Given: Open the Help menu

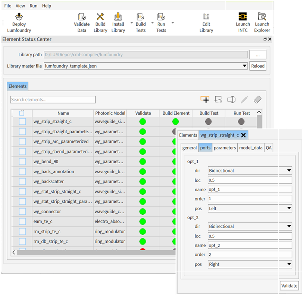Looking at the screenshot, I should tap(47, 6).
